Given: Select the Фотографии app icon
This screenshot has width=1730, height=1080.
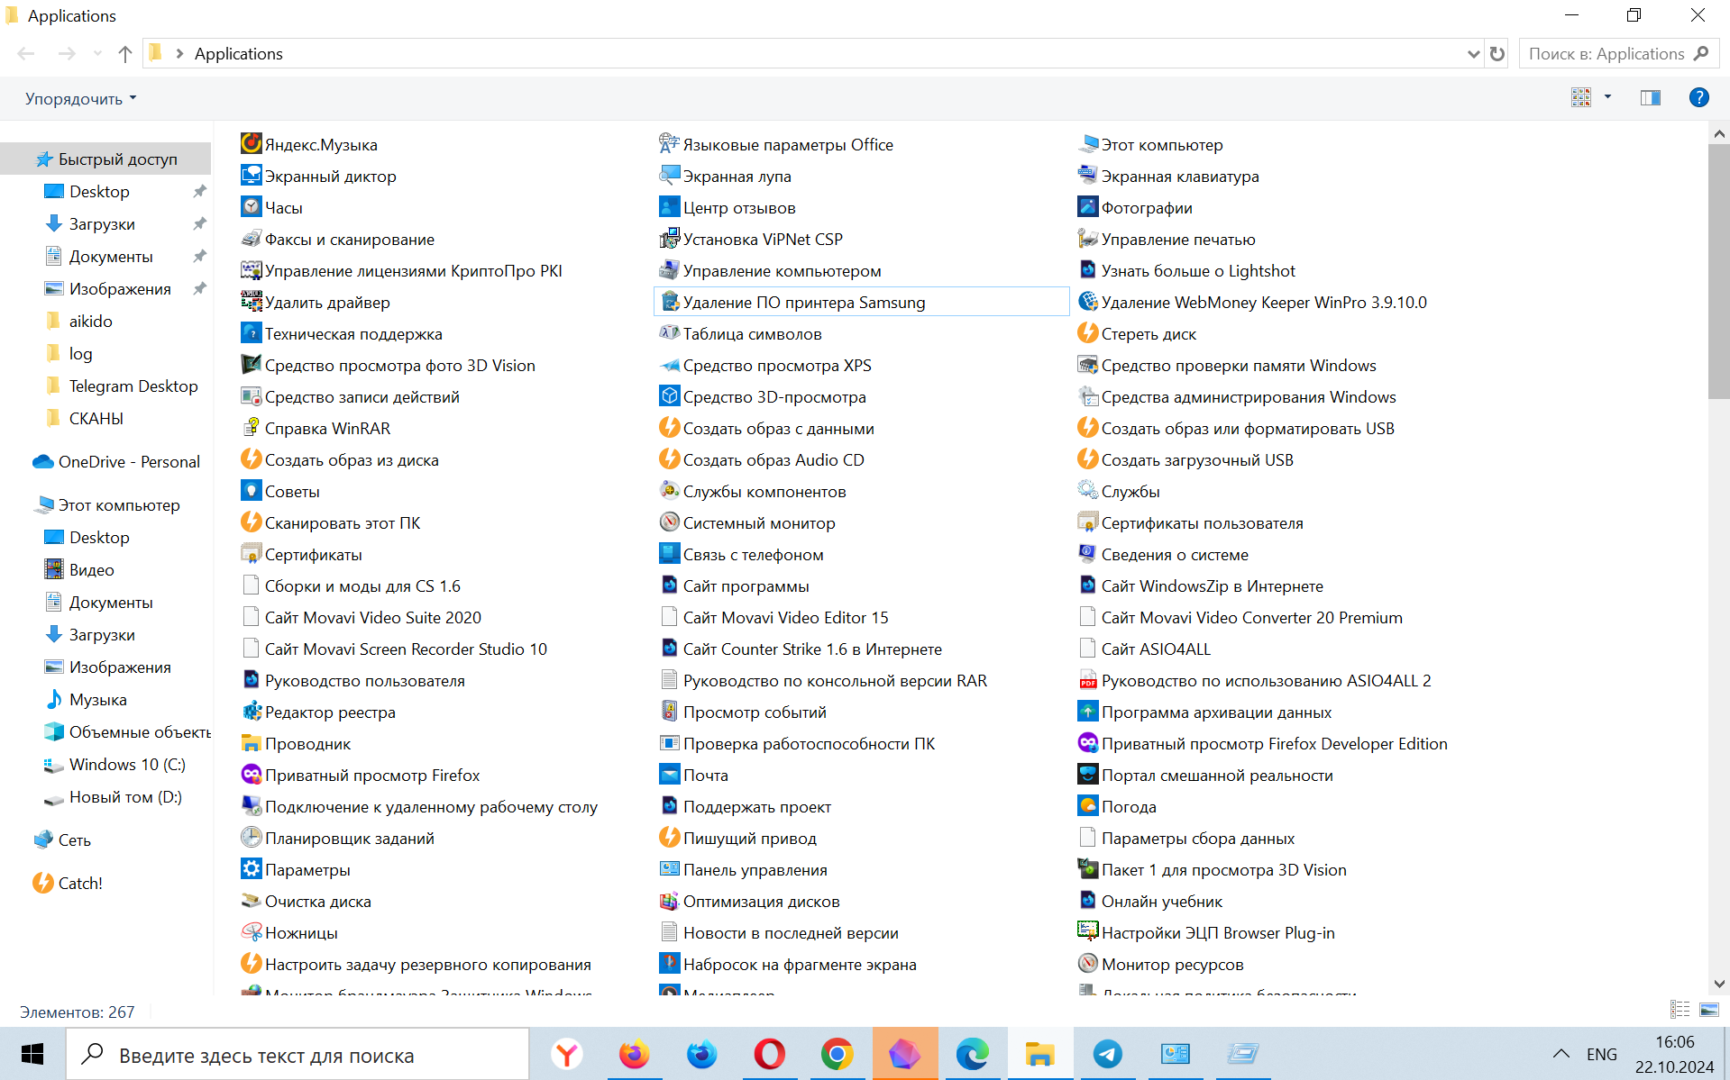Looking at the screenshot, I should [x=1088, y=206].
